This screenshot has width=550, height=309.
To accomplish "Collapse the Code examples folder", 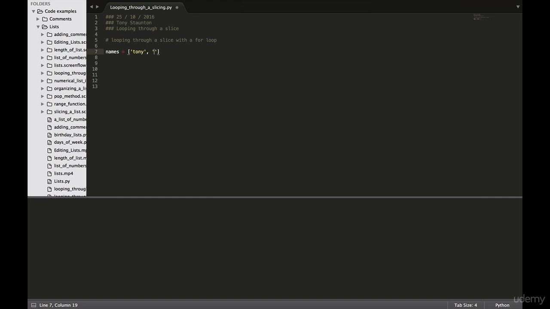I will [33, 11].
